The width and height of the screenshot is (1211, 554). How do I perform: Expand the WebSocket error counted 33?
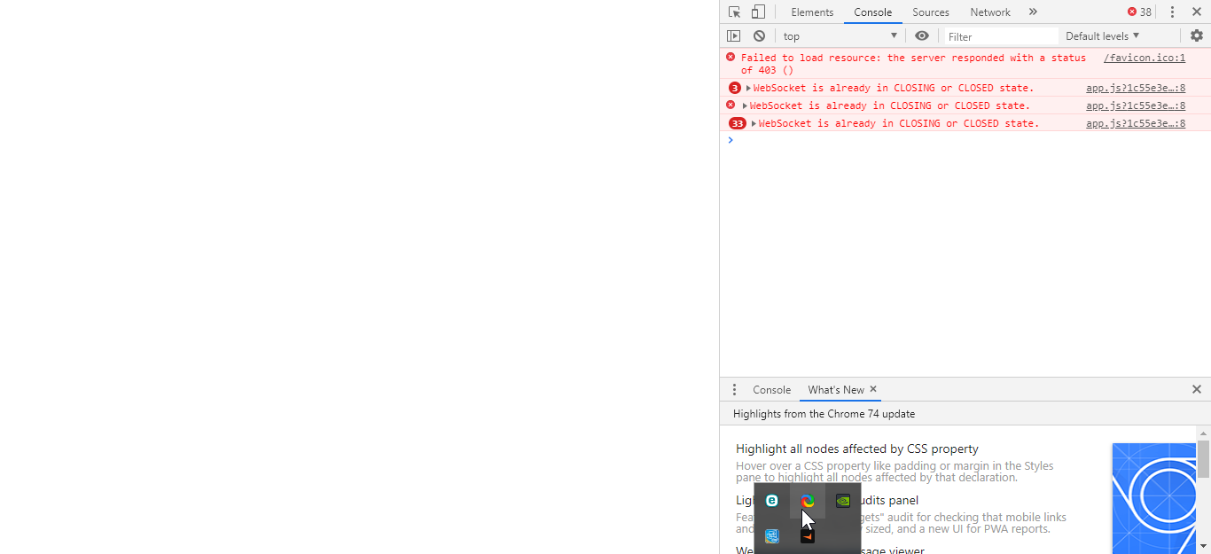[x=754, y=123]
